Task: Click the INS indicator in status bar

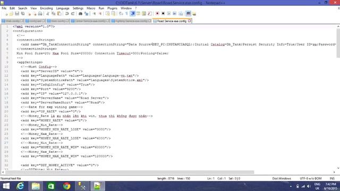Action: (332, 178)
